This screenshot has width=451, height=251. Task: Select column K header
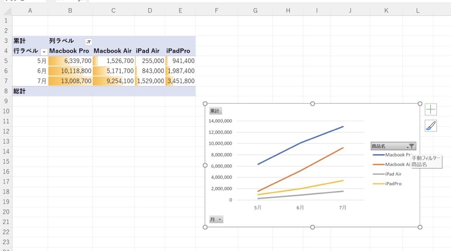[x=386, y=11]
